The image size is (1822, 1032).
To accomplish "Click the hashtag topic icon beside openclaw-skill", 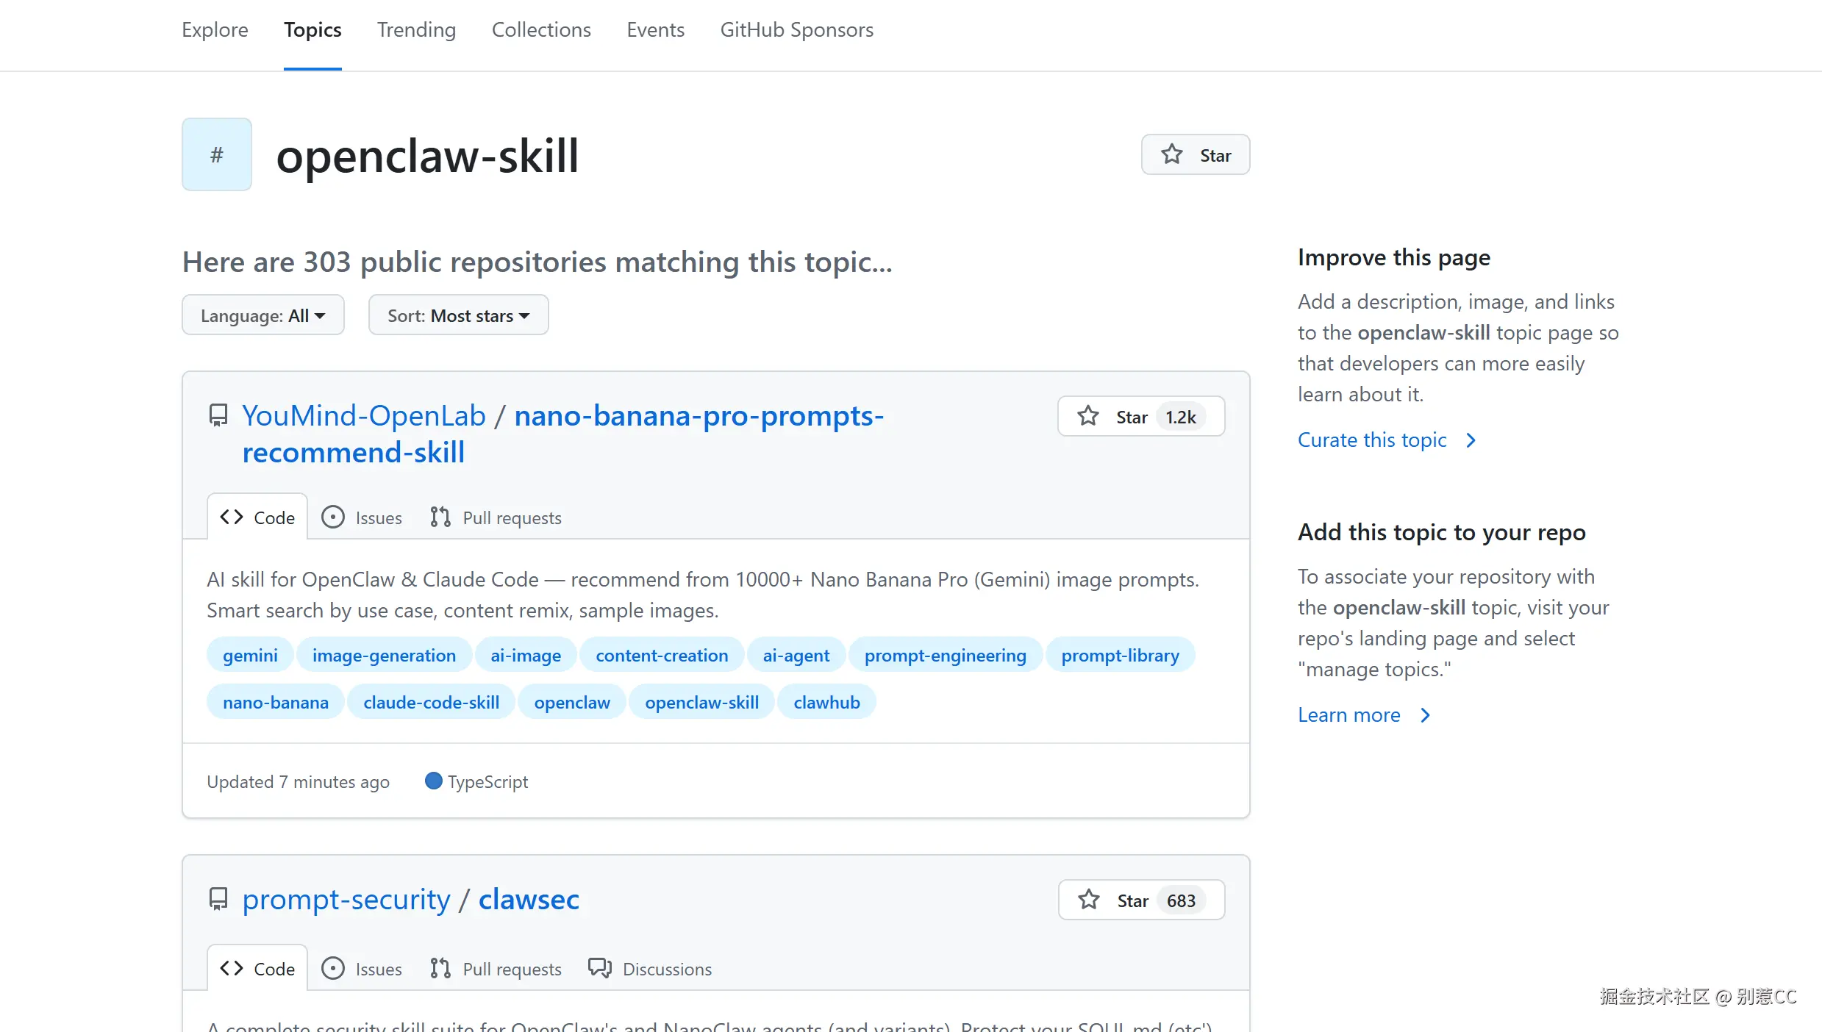I will point(216,154).
